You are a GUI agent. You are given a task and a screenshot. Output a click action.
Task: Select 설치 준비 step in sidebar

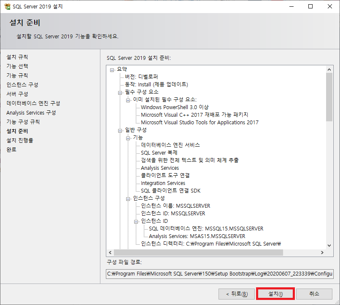17,131
